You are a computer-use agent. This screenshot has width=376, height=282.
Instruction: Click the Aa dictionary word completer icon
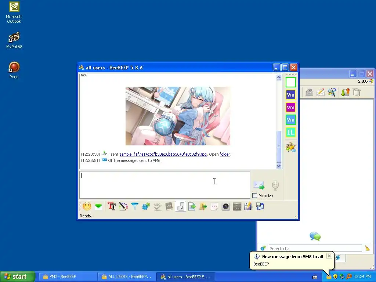[x=169, y=206]
